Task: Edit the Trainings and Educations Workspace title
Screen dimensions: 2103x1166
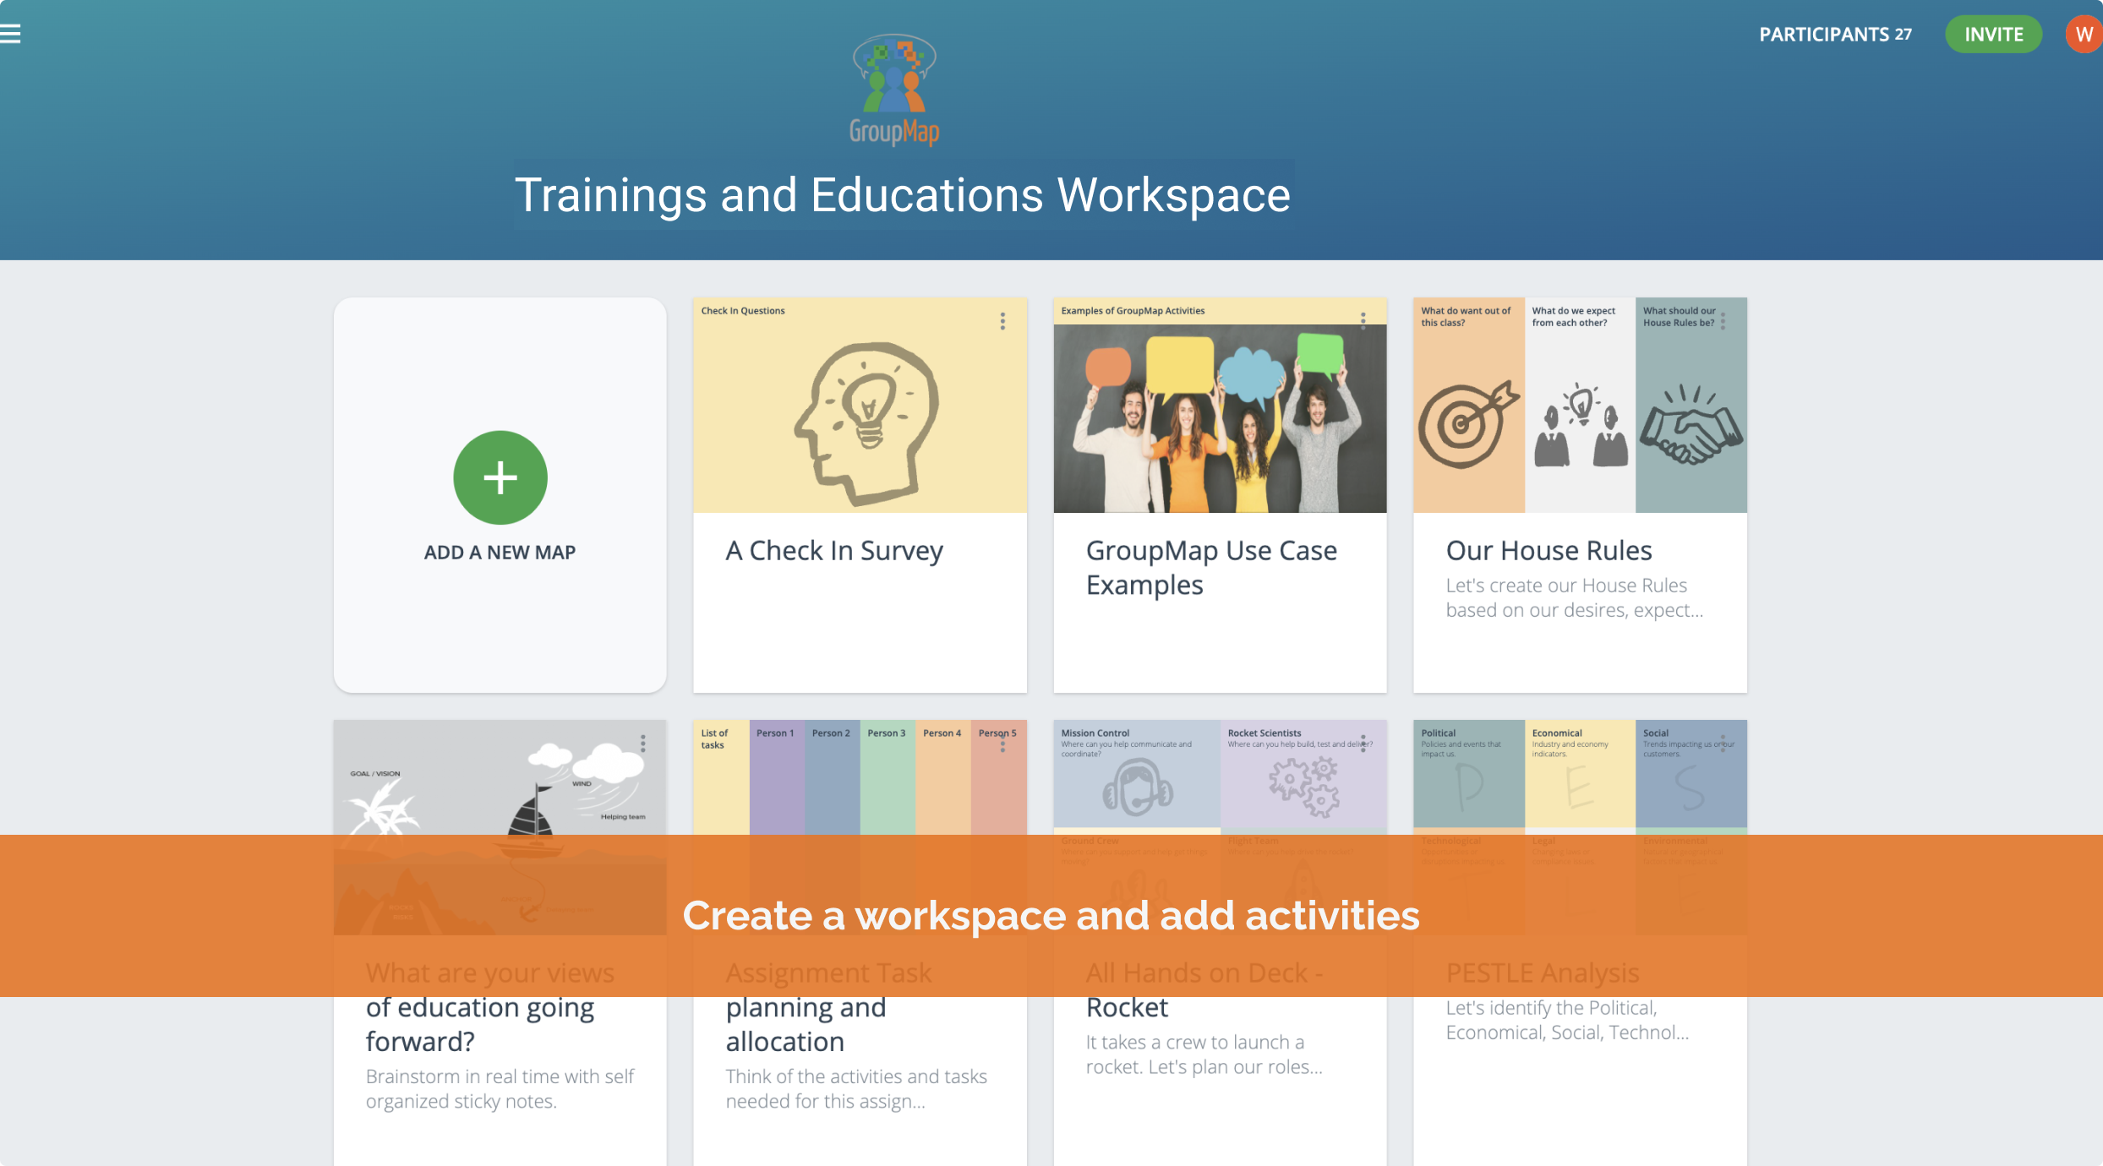Action: pos(903,195)
